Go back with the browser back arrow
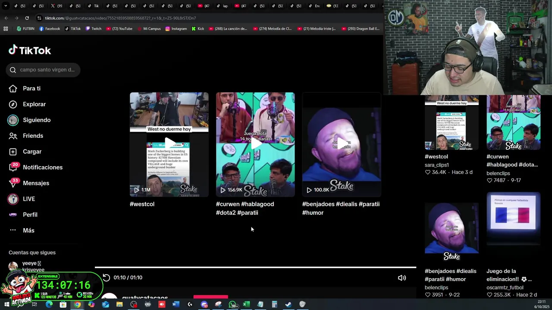Viewport: 552px width, 310px height. tap(6, 18)
